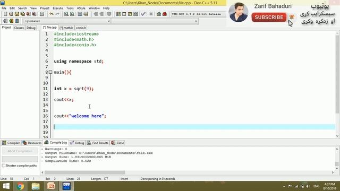Click the Compile & Run icon
340x191 pixels.
coord(130,14)
